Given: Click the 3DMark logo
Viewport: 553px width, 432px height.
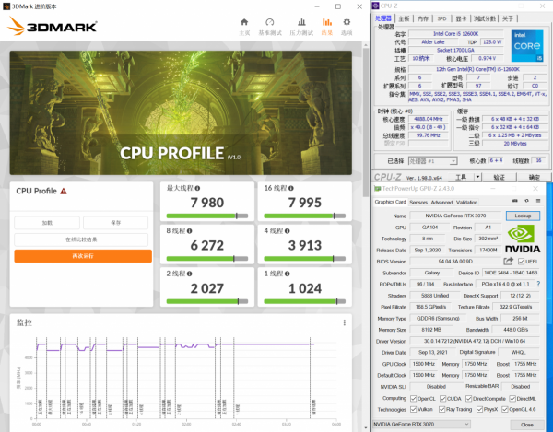Looking at the screenshot, I should (52, 26).
